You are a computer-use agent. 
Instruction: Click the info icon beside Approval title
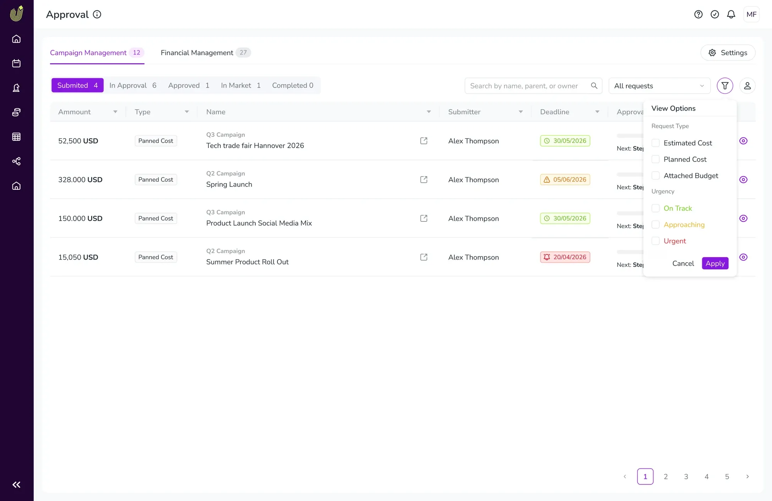point(97,14)
